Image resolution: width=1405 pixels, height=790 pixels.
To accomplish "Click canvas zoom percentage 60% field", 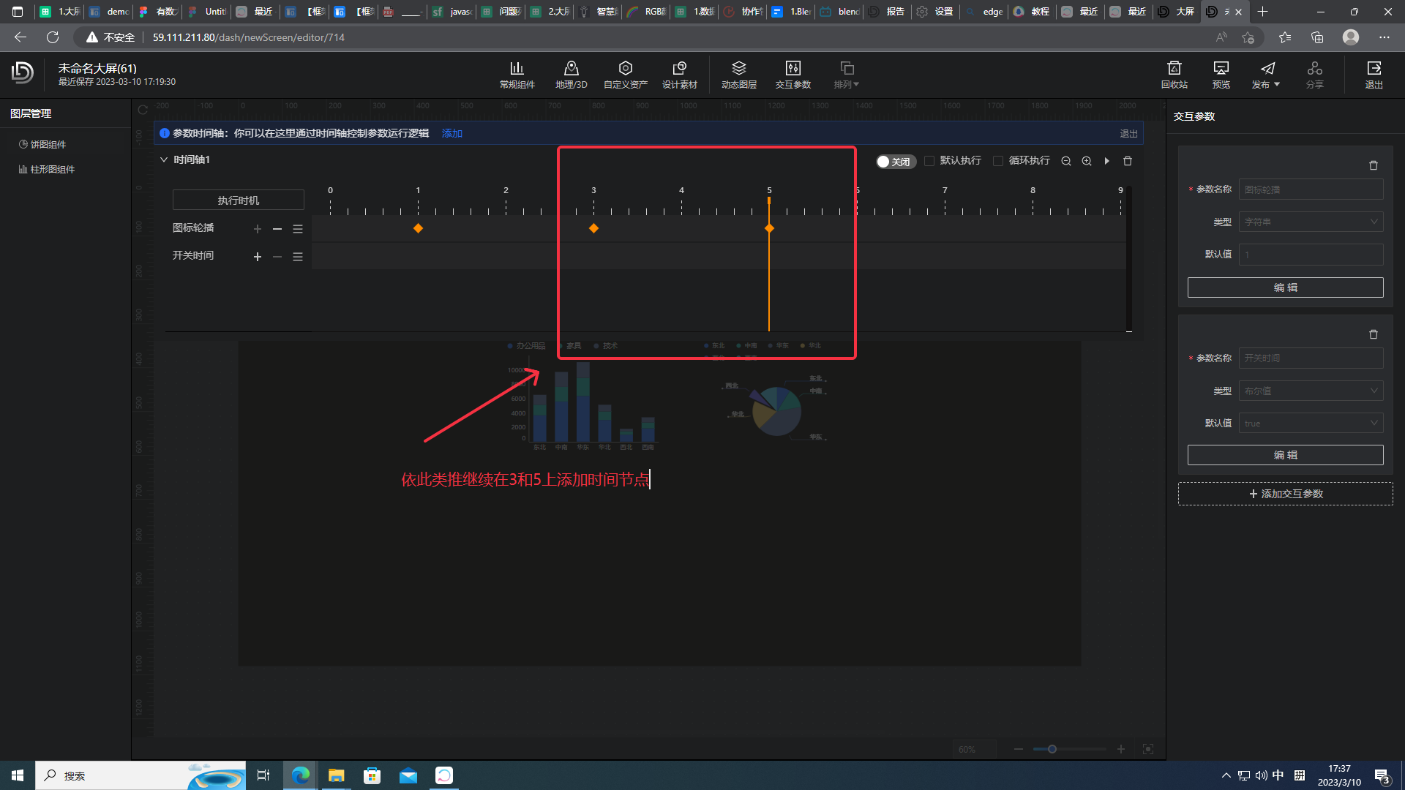I will [x=974, y=749].
